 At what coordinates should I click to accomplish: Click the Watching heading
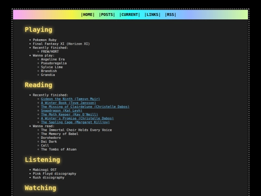tap(41, 188)
